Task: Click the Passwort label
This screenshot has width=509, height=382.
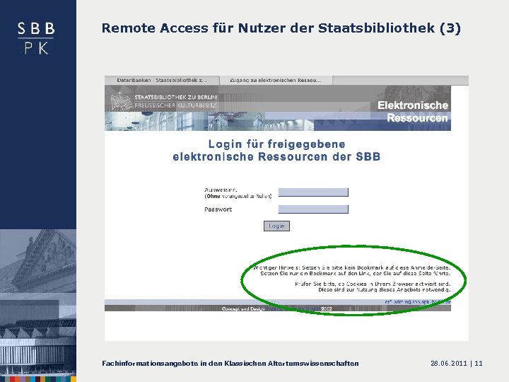Action: [x=218, y=209]
